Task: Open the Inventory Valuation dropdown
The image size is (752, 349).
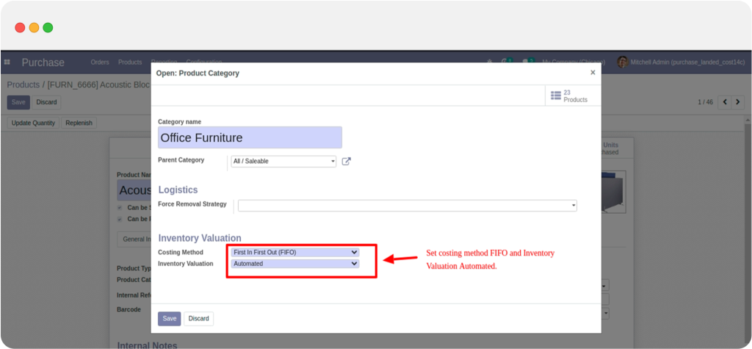Action: click(x=295, y=264)
